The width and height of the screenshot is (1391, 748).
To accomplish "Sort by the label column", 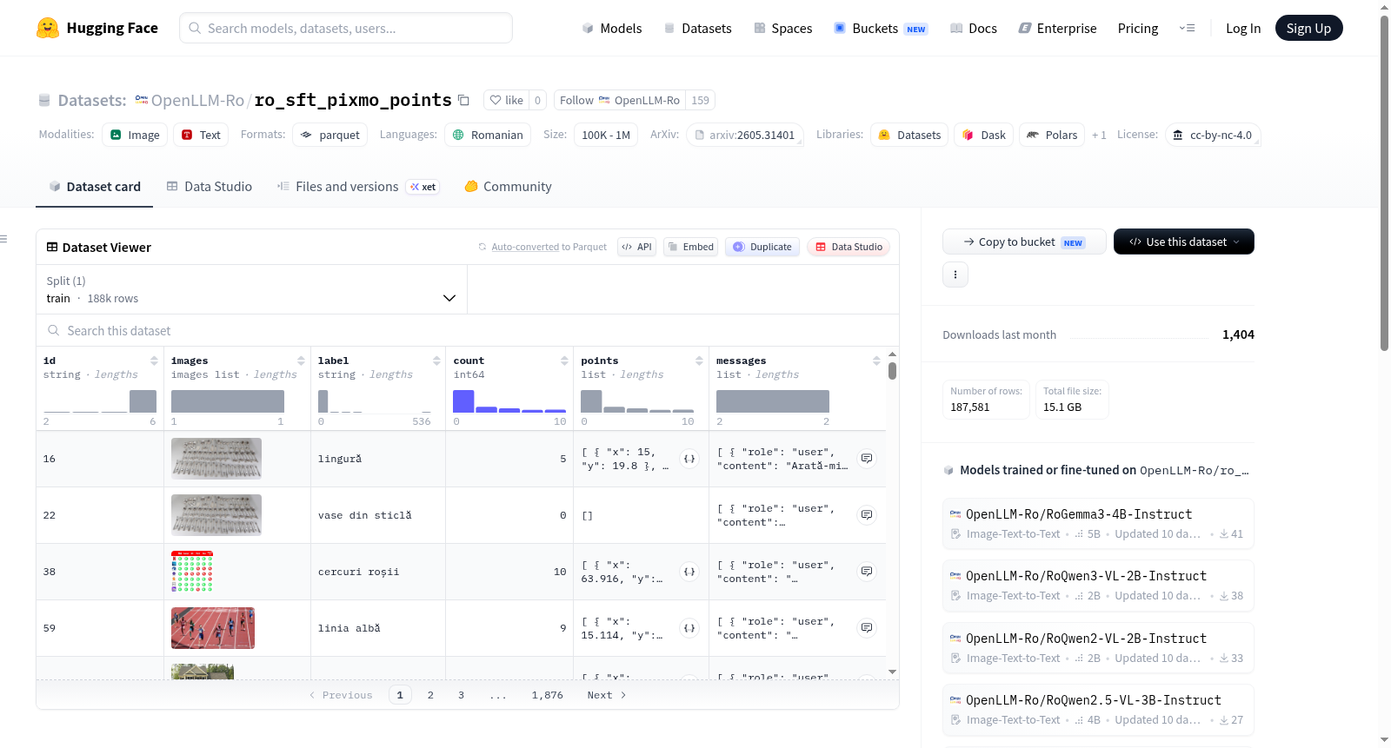I will [x=436, y=361].
